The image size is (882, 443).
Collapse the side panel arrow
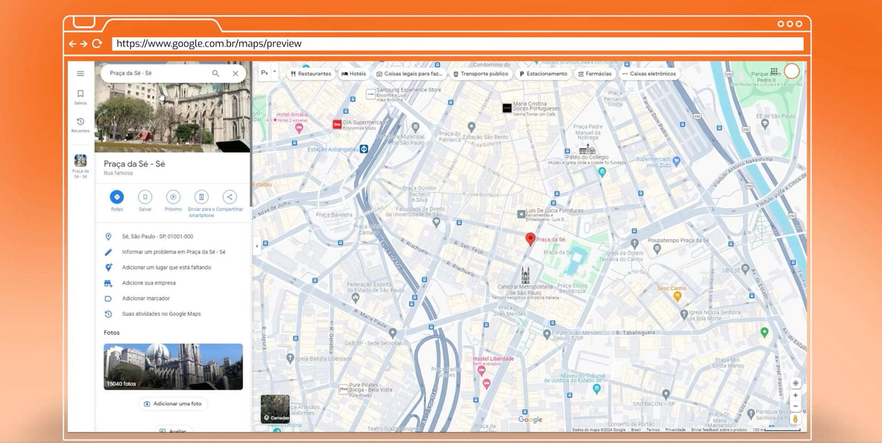point(256,246)
